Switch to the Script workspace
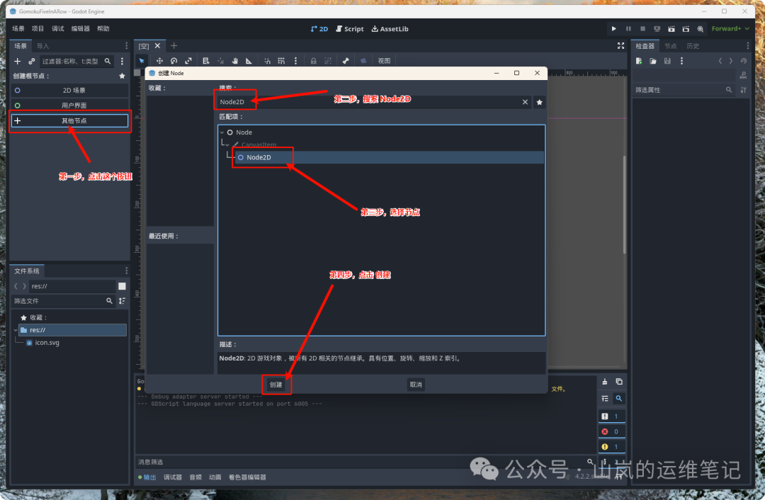This screenshot has width=765, height=500. (x=350, y=29)
